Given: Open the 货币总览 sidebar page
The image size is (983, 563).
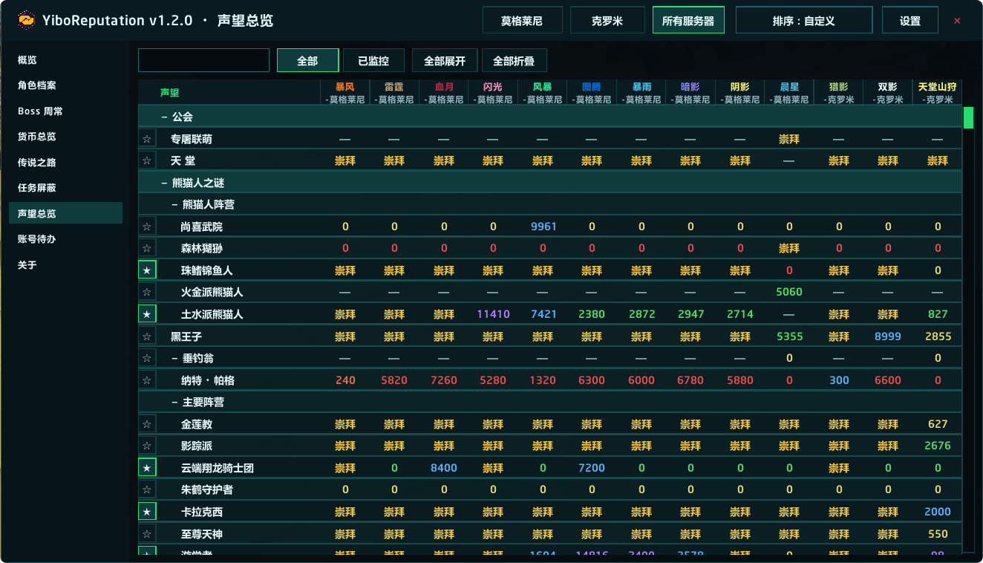Looking at the screenshot, I should point(65,137).
